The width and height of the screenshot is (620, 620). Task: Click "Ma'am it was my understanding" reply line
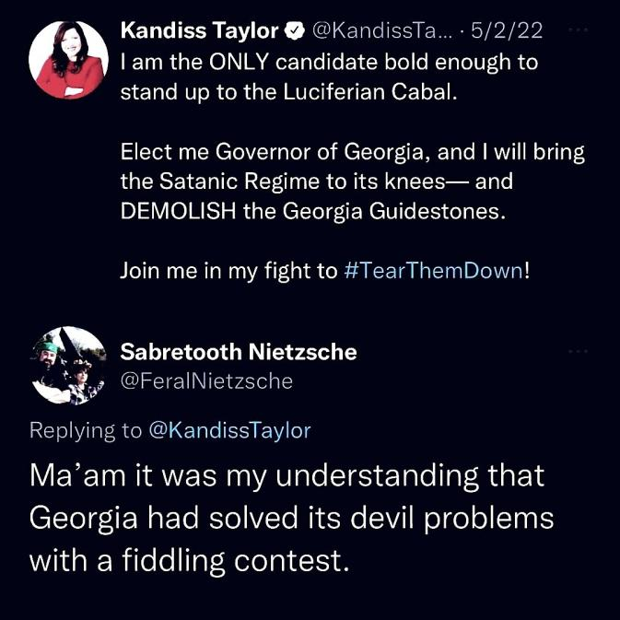pyautogui.click(x=287, y=476)
